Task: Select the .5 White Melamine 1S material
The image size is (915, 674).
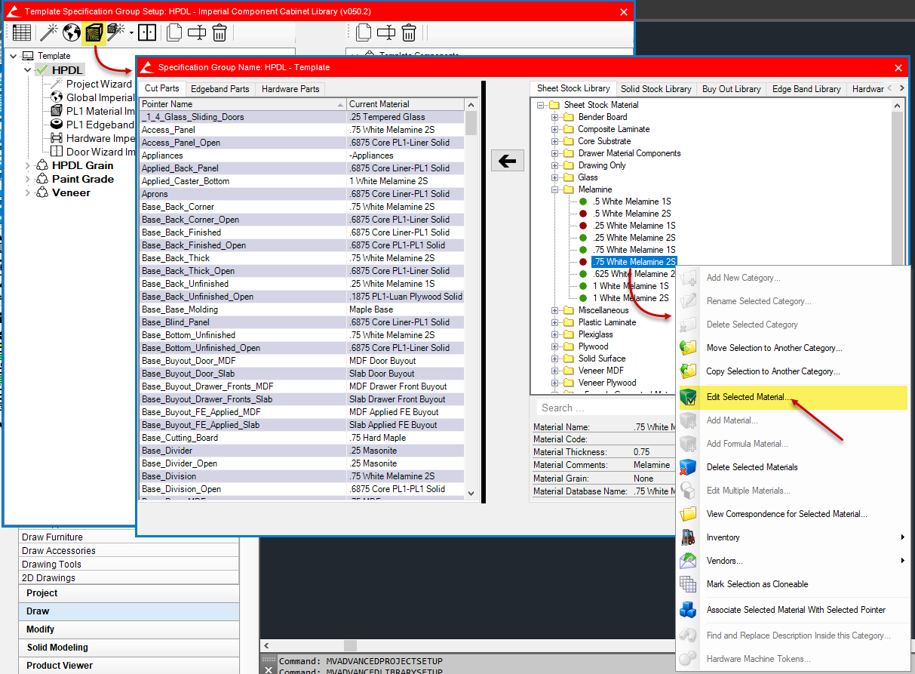Action: (631, 202)
